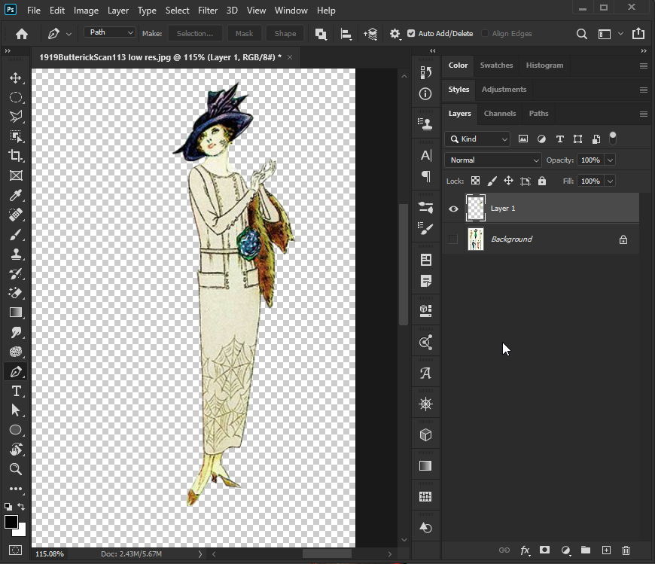Open the Normal blend mode dropdown
Image resolution: width=655 pixels, height=564 pixels.
point(493,160)
